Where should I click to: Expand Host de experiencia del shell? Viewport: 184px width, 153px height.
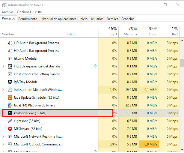click(x=3, y=66)
